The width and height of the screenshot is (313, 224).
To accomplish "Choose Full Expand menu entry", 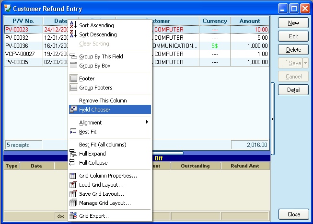I will (x=110, y=154).
